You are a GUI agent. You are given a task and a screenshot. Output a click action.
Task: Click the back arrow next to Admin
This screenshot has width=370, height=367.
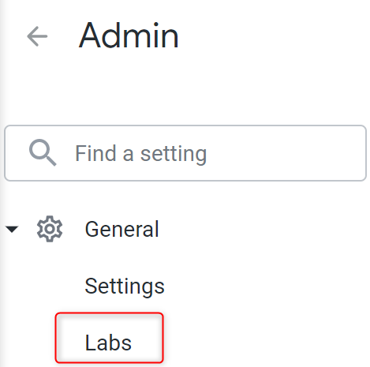pyautogui.click(x=37, y=36)
